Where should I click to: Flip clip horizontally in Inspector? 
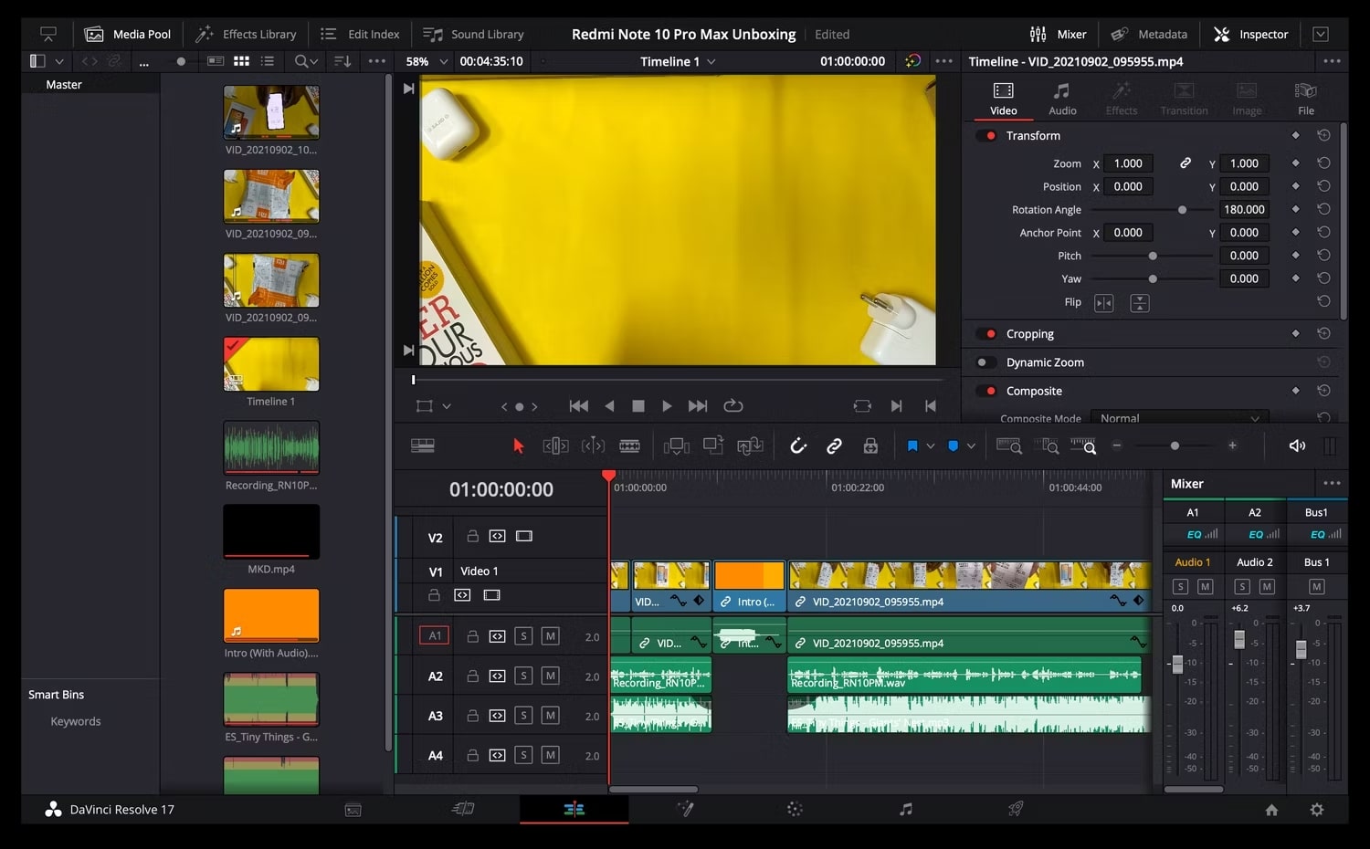1103,303
